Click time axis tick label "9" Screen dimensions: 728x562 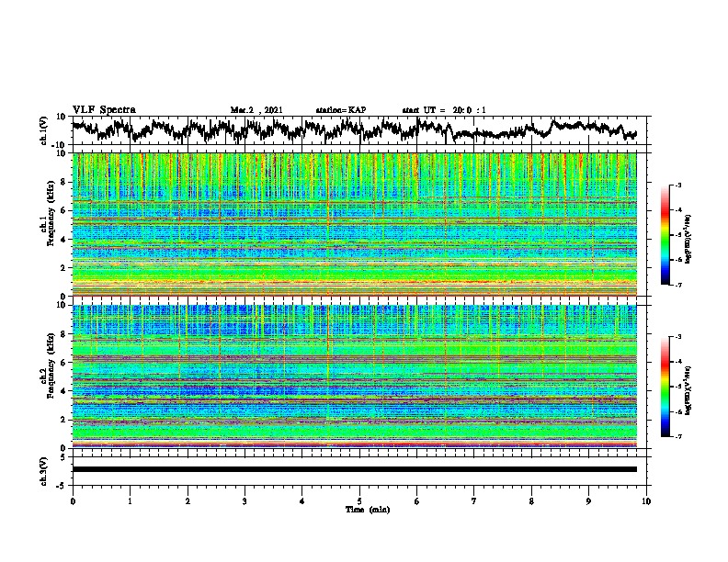click(x=588, y=501)
